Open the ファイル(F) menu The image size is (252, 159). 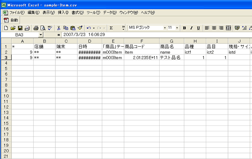pos(17,13)
